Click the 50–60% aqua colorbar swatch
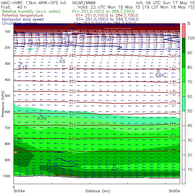Screen dimensions: 196x196 tap(184, 104)
